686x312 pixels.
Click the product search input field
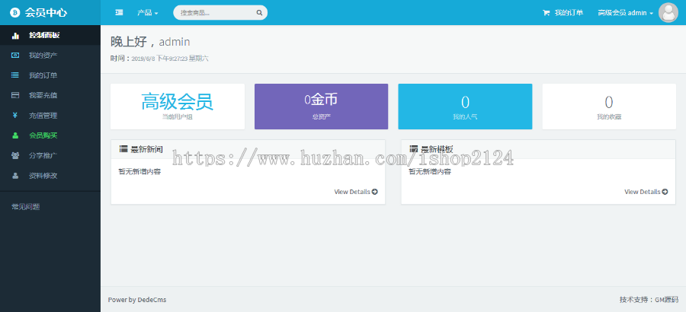click(x=213, y=13)
